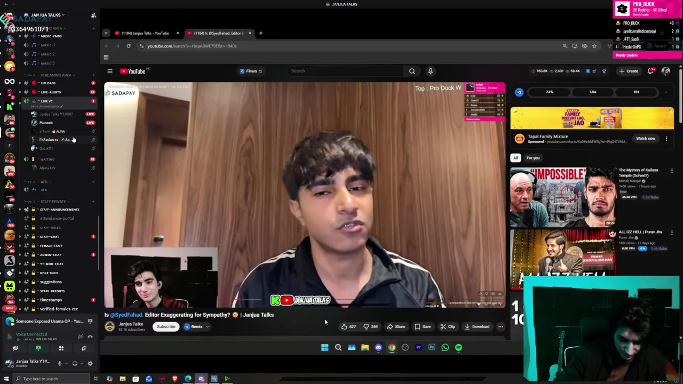Expand the vidIQ stats panel chevron
Screen dimensions: 683x384
665,92
